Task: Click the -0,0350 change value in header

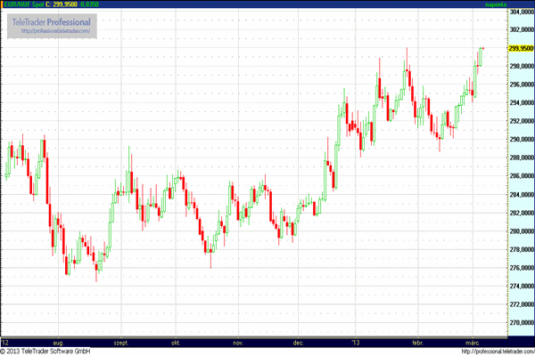Action: pos(89,5)
